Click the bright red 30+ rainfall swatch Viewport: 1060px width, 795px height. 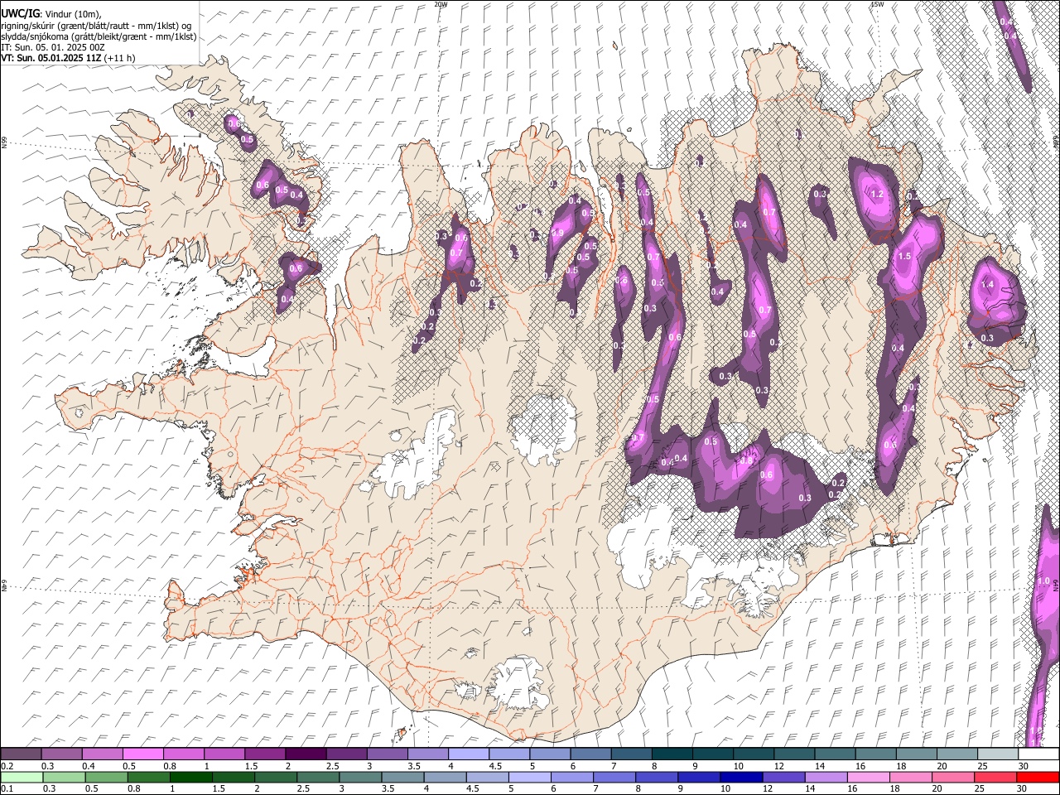point(1038,777)
